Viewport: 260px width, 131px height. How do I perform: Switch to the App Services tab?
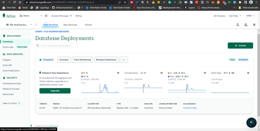[70, 25]
